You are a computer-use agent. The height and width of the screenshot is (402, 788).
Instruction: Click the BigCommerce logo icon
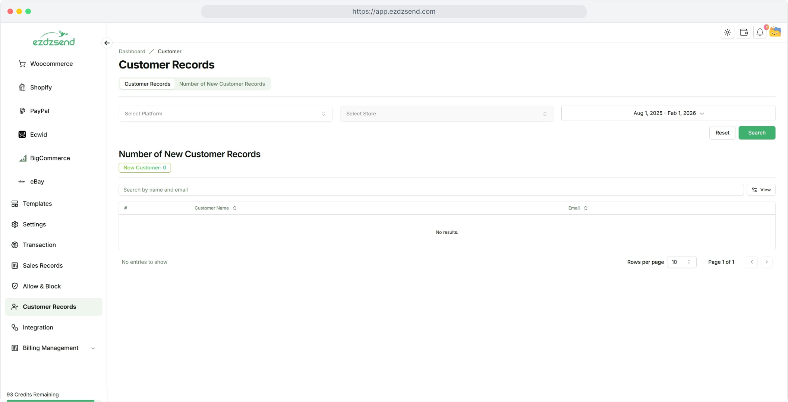[22, 158]
